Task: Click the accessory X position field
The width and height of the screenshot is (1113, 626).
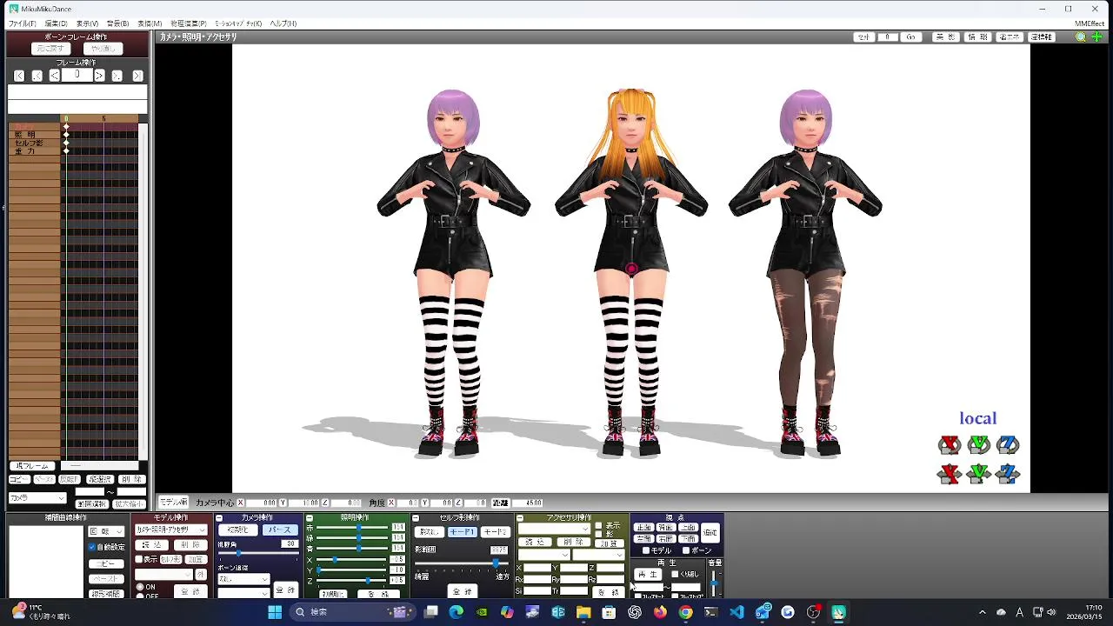Action: tap(537, 568)
